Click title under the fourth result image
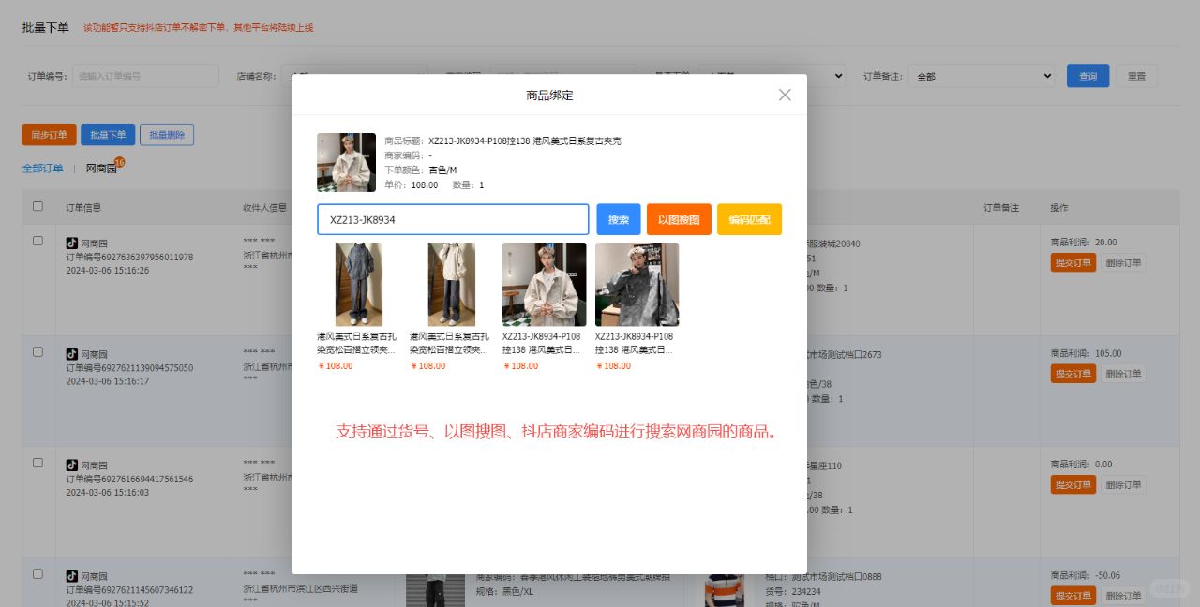 (635, 343)
